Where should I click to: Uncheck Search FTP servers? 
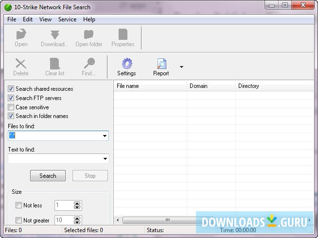(11, 98)
